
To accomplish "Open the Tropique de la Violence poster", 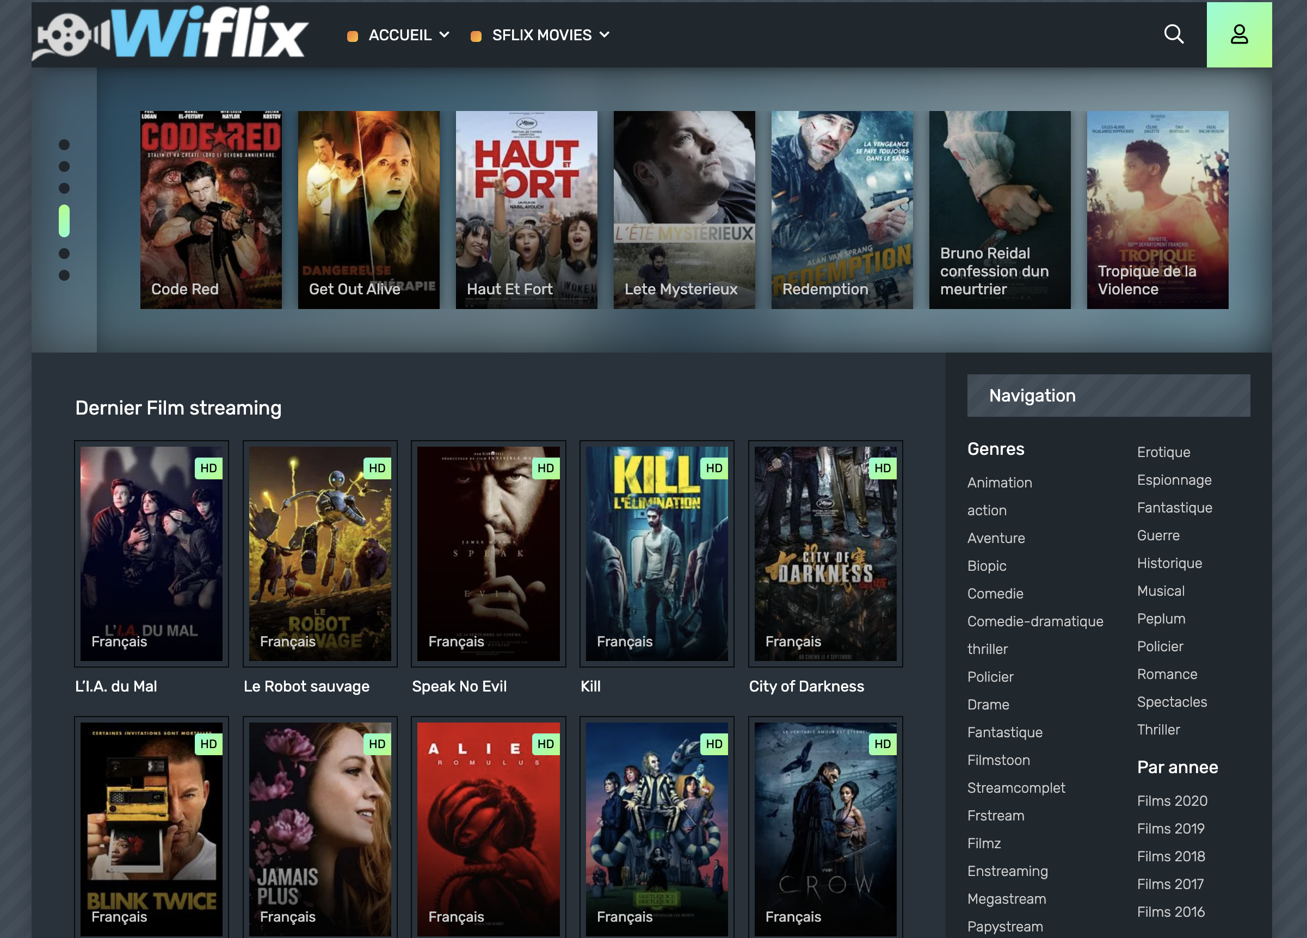I will 1158,209.
